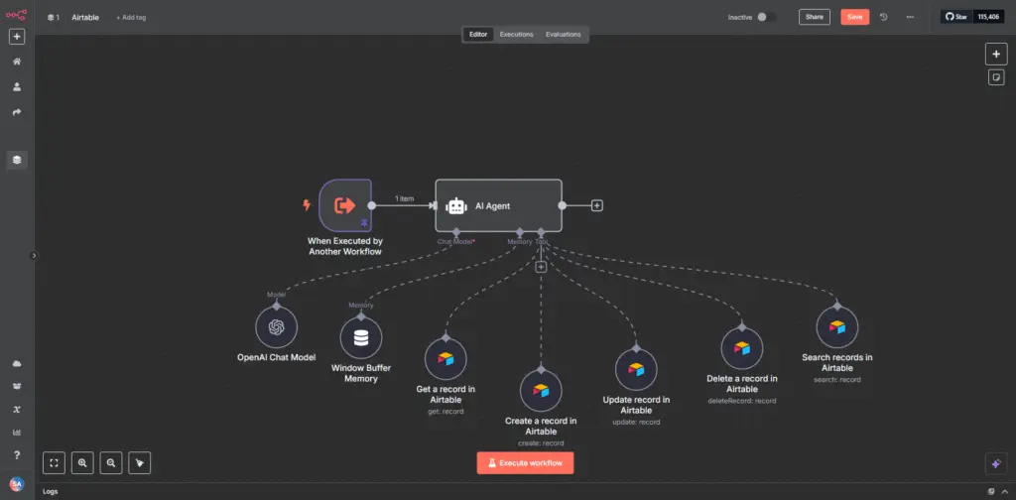Open the add node plus button top right
This screenshot has height=500, width=1016.
[x=996, y=55]
